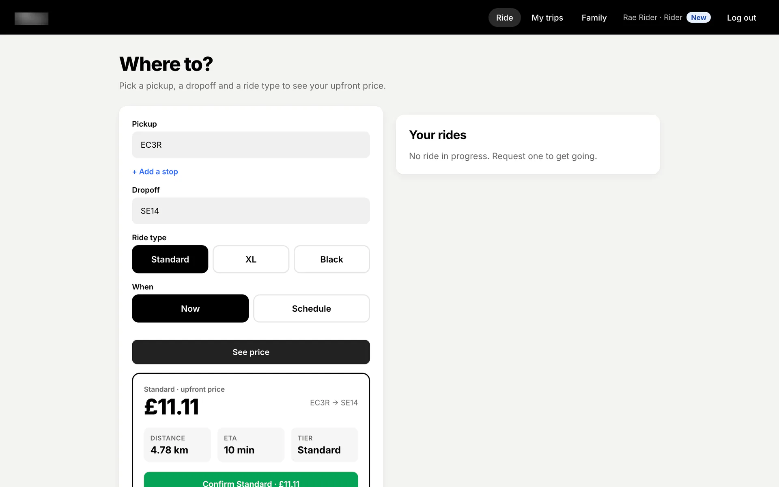The width and height of the screenshot is (779, 487).
Task: Select the Standard ride type
Action: [x=170, y=259]
